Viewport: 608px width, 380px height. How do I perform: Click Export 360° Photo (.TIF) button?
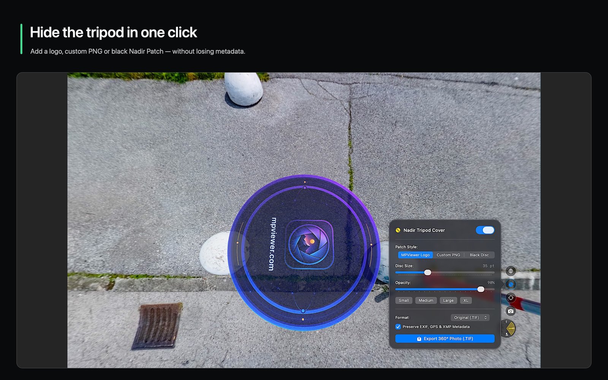click(445, 339)
